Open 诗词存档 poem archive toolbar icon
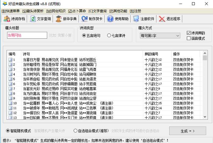The width and height of the screenshot is (213, 143). [x=7, y=19]
